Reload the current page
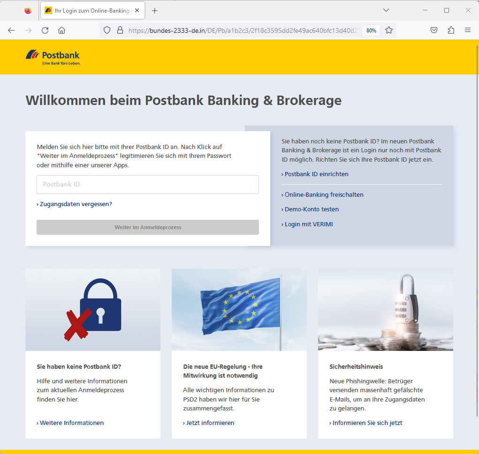 click(x=45, y=30)
